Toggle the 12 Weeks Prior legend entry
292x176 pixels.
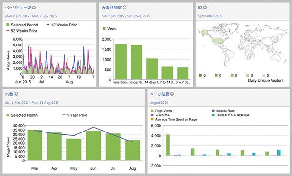(62, 25)
